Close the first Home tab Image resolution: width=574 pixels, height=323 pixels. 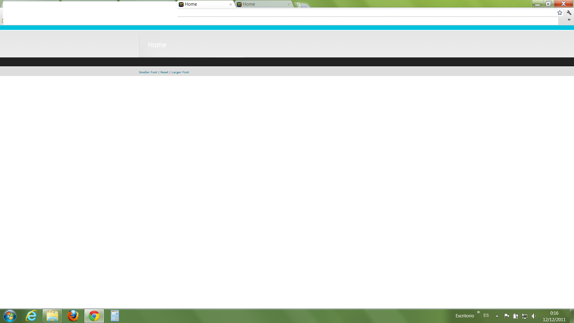231,4
